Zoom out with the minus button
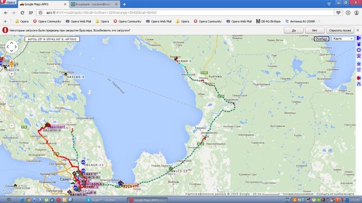The image size is (362, 203). (11, 126)
